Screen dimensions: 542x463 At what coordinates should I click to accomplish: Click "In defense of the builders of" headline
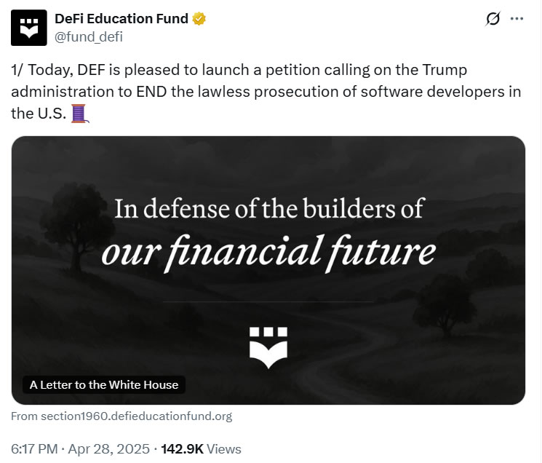268,209
